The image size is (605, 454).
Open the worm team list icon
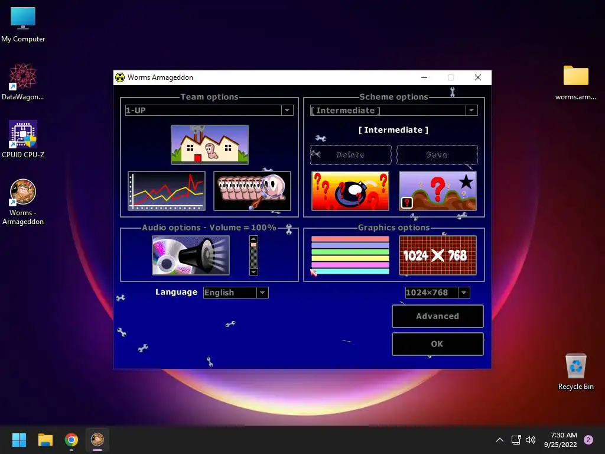[x=252, y=191]
